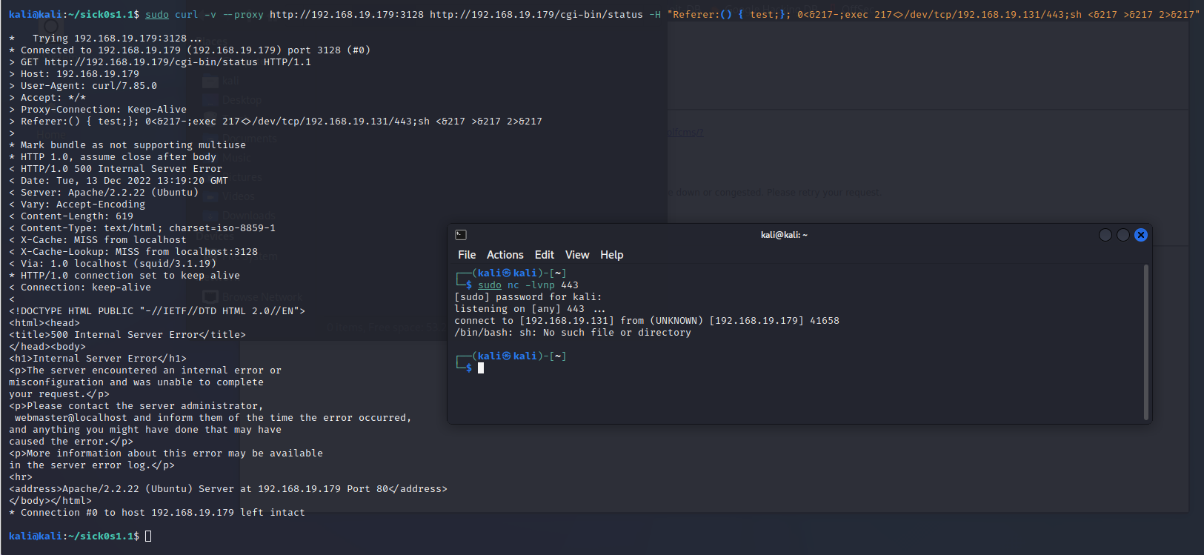Click '<p>The server encountered an internal error or'
The height and width of the screenshot is (555, 1204).
145,370
